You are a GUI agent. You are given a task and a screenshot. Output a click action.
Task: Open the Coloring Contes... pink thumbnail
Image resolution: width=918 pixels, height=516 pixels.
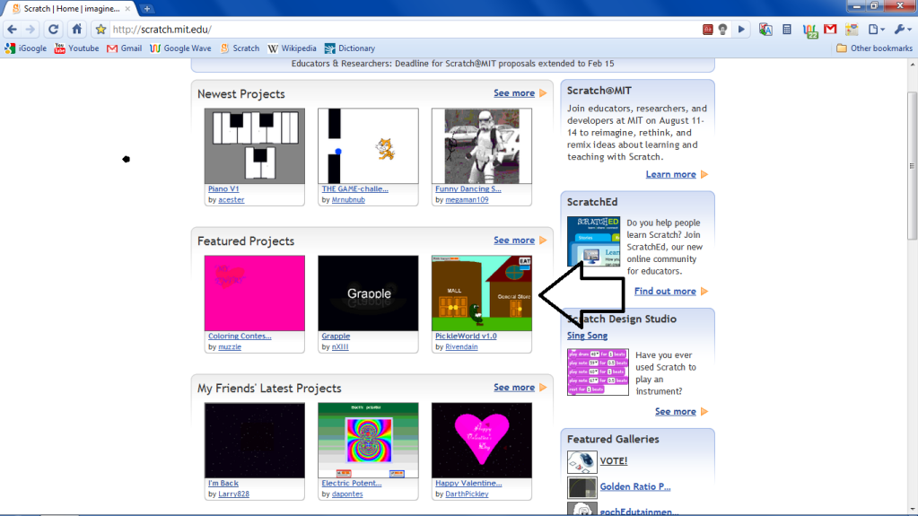255,293
